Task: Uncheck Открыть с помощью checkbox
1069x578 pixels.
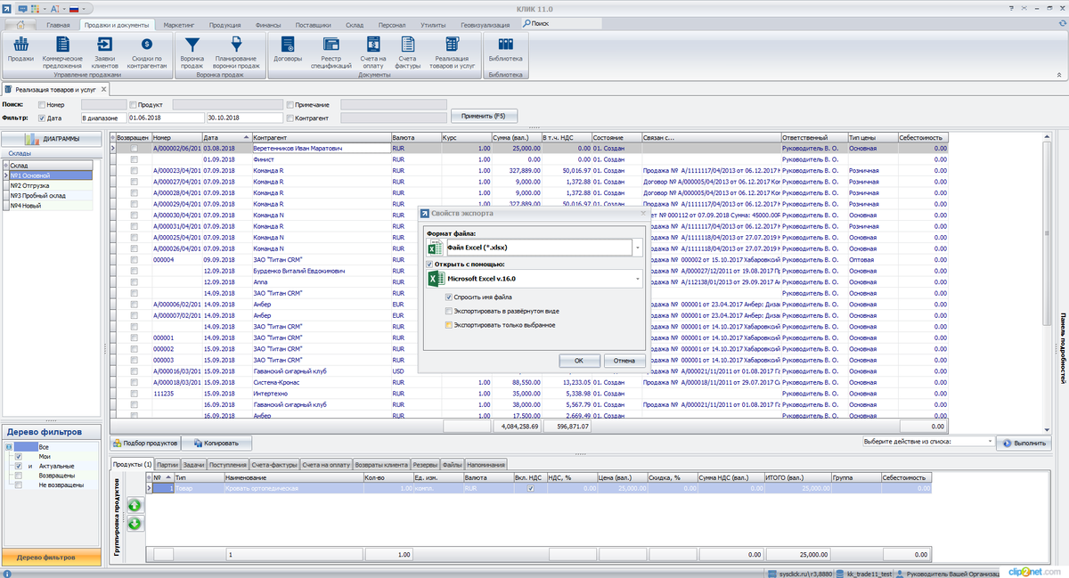Action: coord(430,265)
